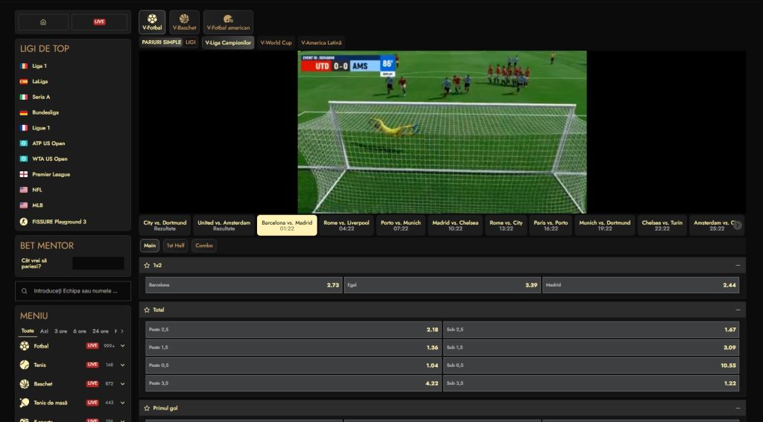Collapse the Total market section

pyautogui.click(x=738, y=310)
